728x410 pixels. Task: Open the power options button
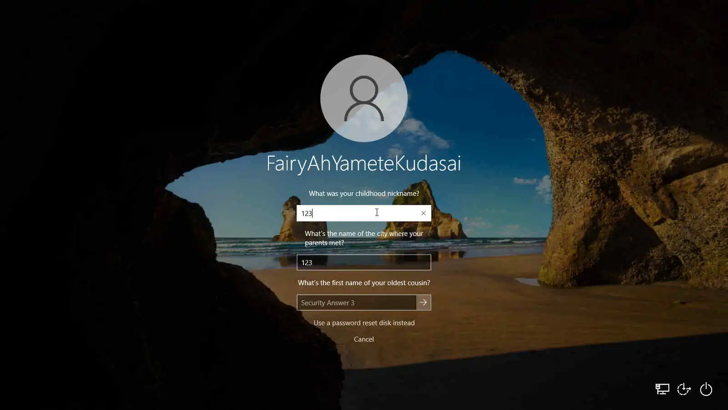pyautogui.click(x=706, y=389)
